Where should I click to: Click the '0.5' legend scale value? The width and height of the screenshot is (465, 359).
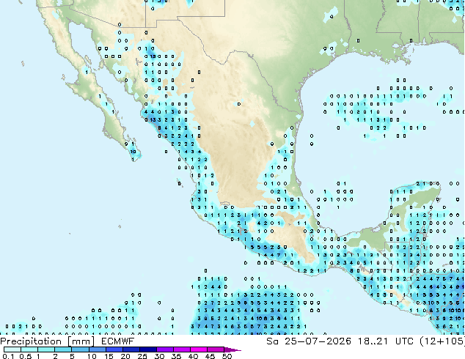click(25, 356)
